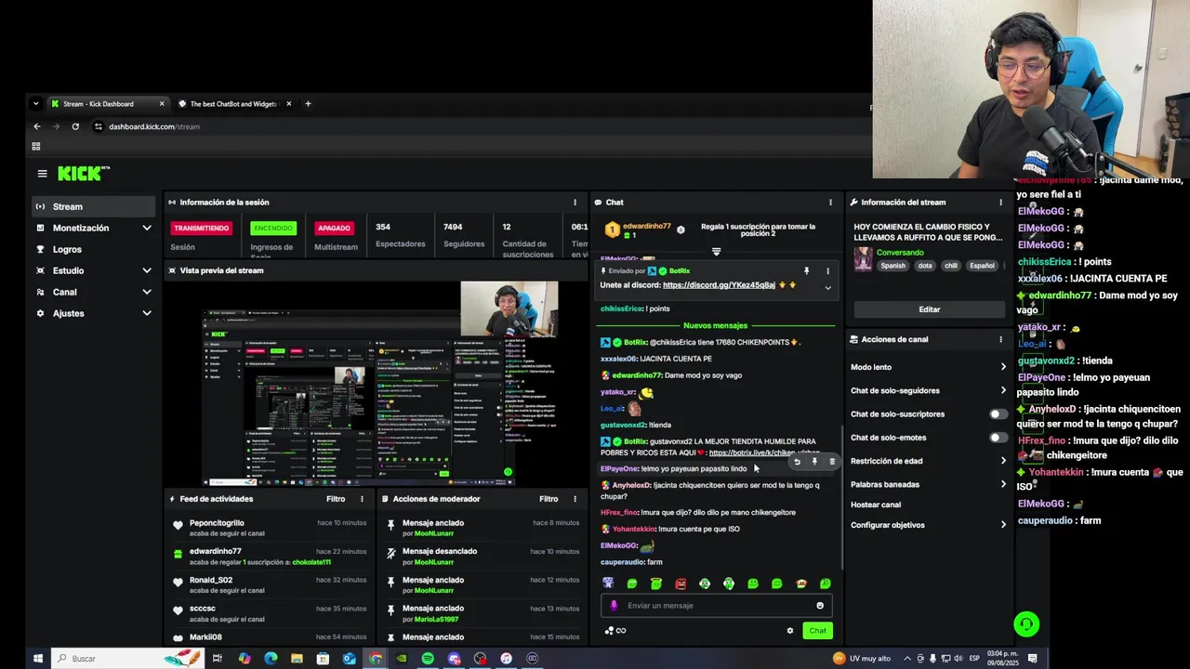Insert the first purple robot emote
Image resolution: width=1190 pixels, height=669 pixels.
click(608, 584)
